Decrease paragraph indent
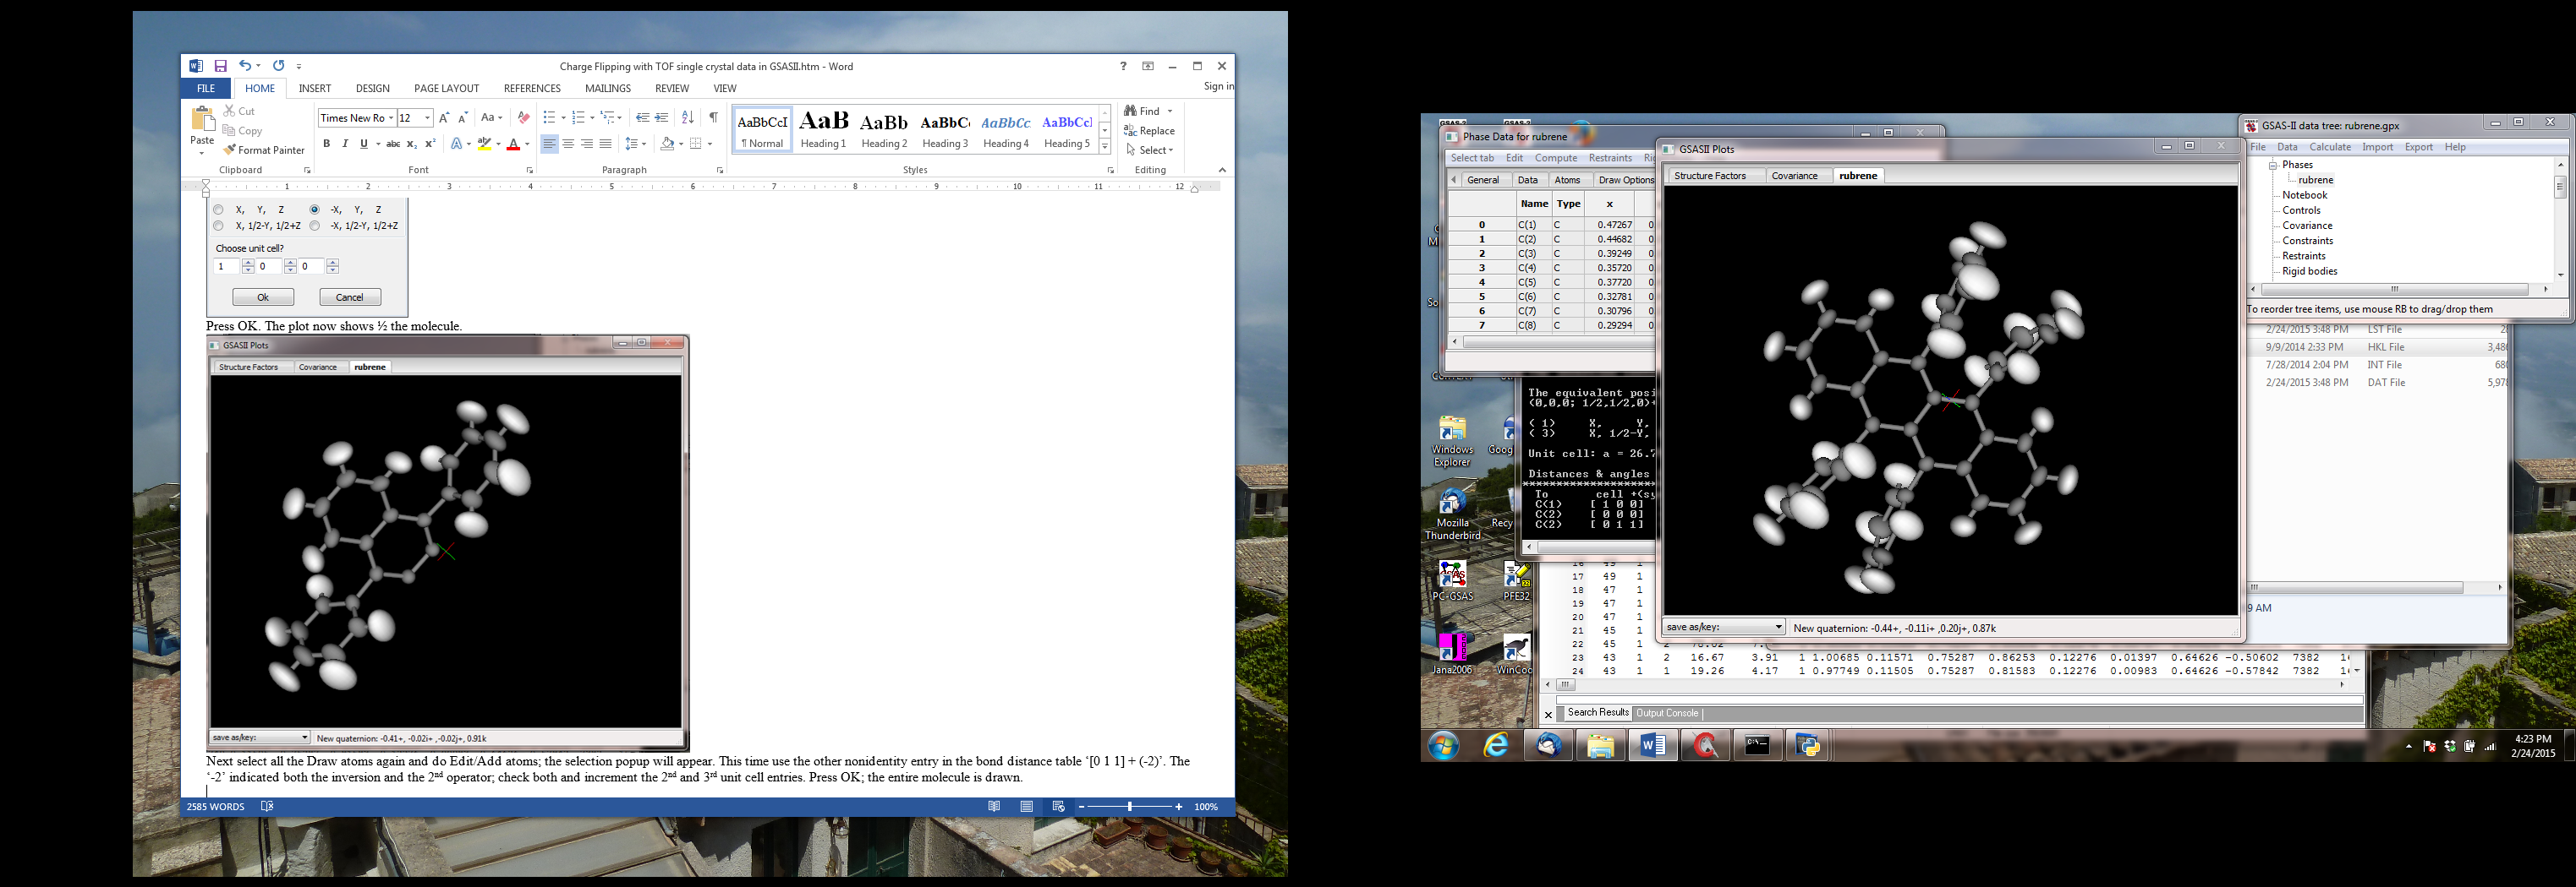Screen dimensions: 2576x887 [642, 118]
